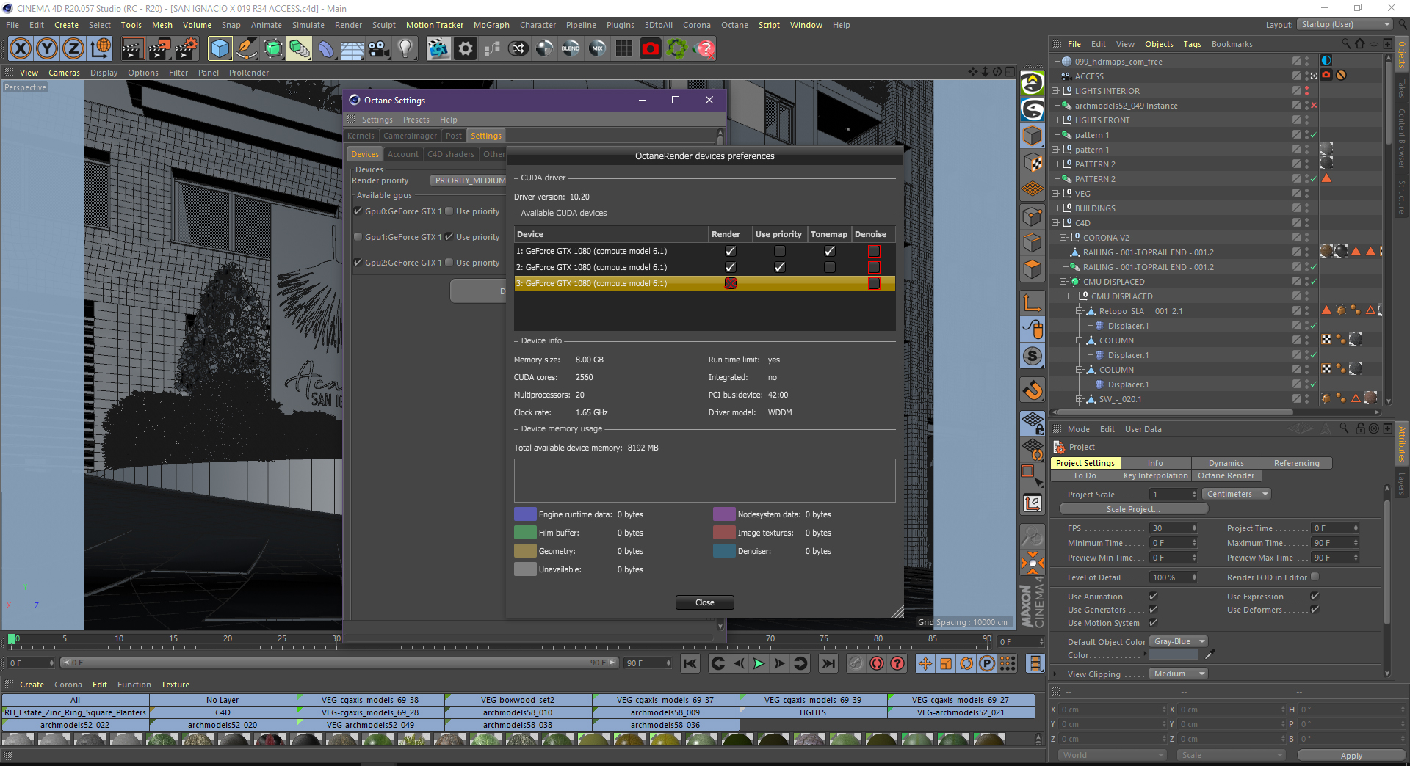Screen dimensions: 1410x766
Task: Select the Points mode icon
Action: [1033, 217]
